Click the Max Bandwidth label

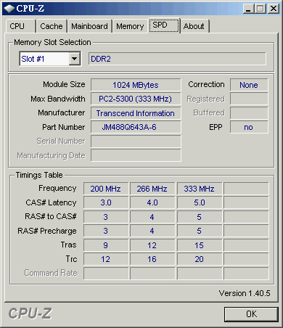(58, 99)
